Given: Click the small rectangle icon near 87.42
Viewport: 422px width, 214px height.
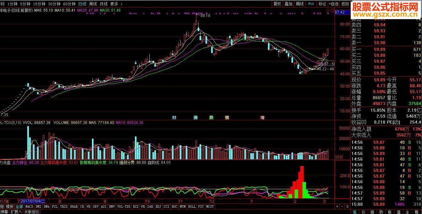Looking at the screenshot, I should point(332,11).
